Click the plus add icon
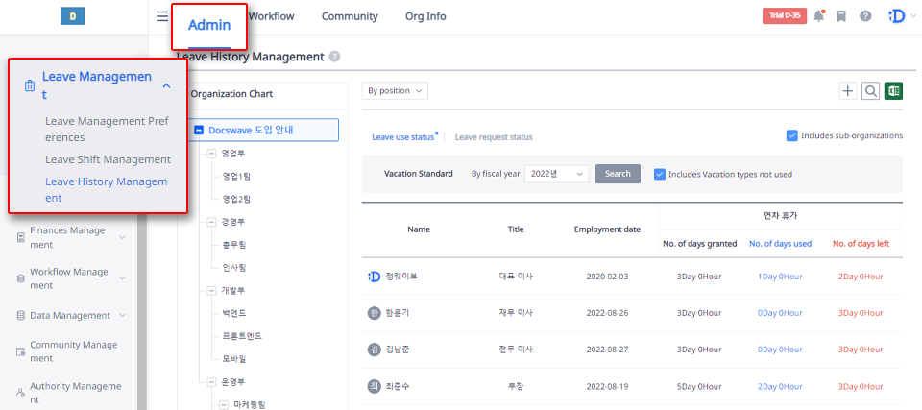This screenshot has width=922, height=410. [x=848, y=91]
